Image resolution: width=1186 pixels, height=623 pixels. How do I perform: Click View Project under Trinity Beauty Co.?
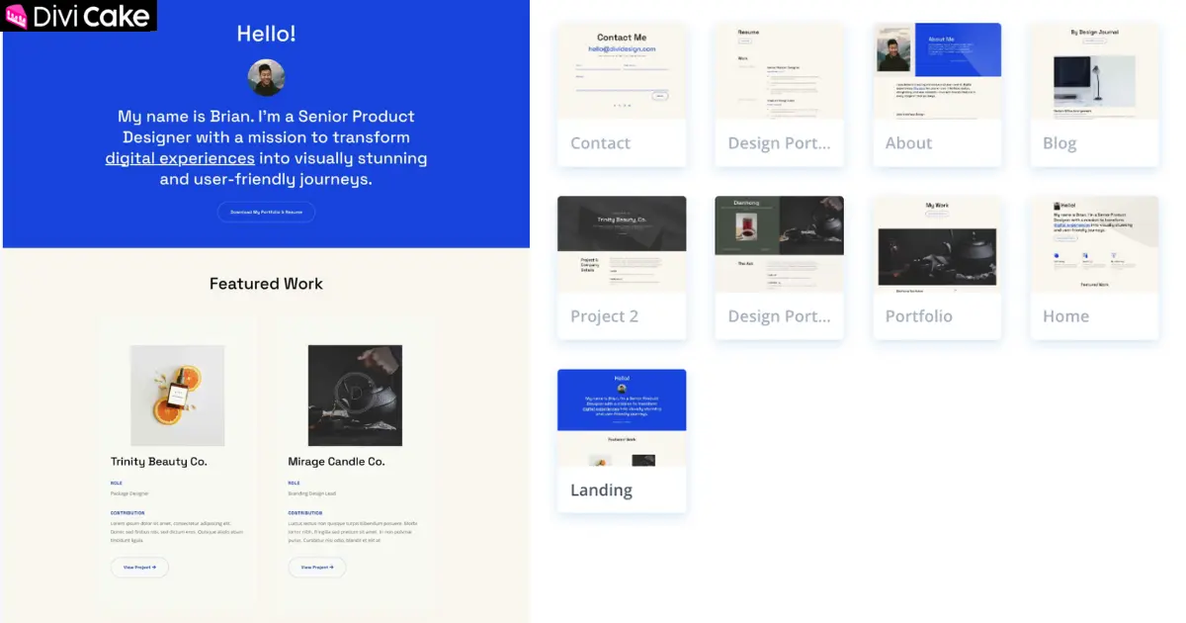click(x=139, y=568)
